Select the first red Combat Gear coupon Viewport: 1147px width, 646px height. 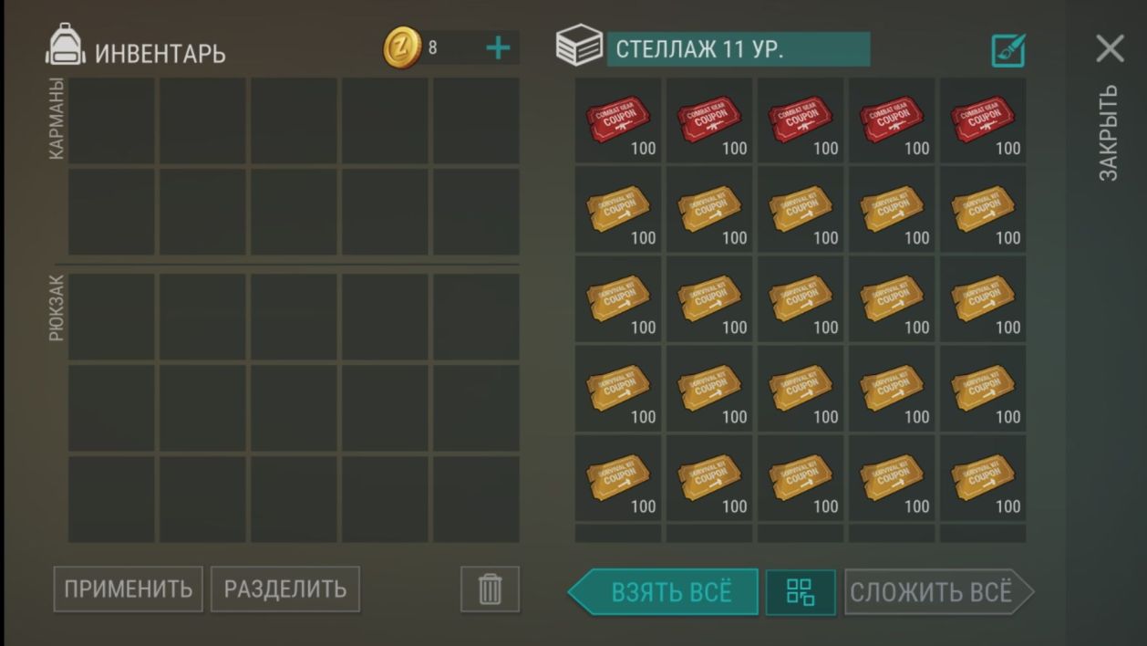pos(618,120)
